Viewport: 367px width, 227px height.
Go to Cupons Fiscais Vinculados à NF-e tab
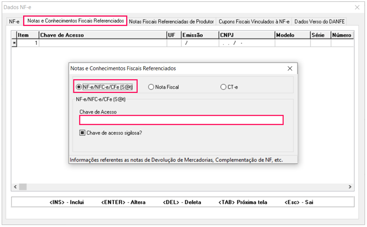click(254, 22)
